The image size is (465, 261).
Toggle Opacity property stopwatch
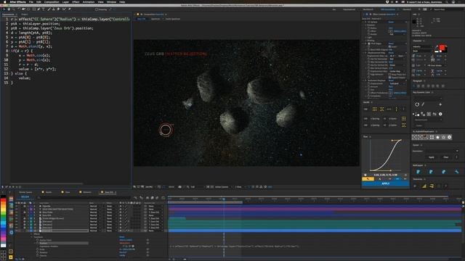(37, 255)
